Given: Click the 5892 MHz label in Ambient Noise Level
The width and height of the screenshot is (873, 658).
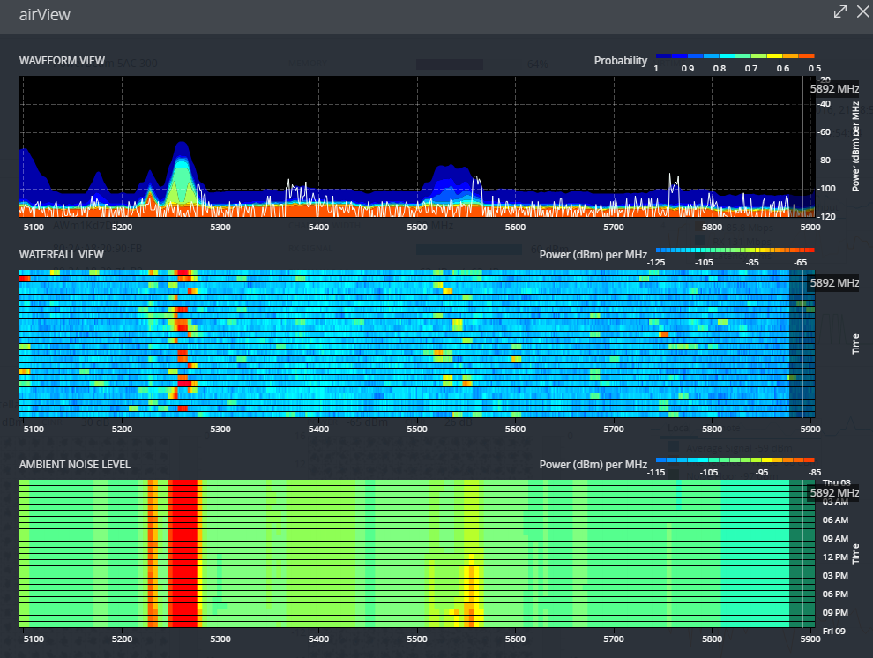Looking at the screenshot, I should 834,492.
